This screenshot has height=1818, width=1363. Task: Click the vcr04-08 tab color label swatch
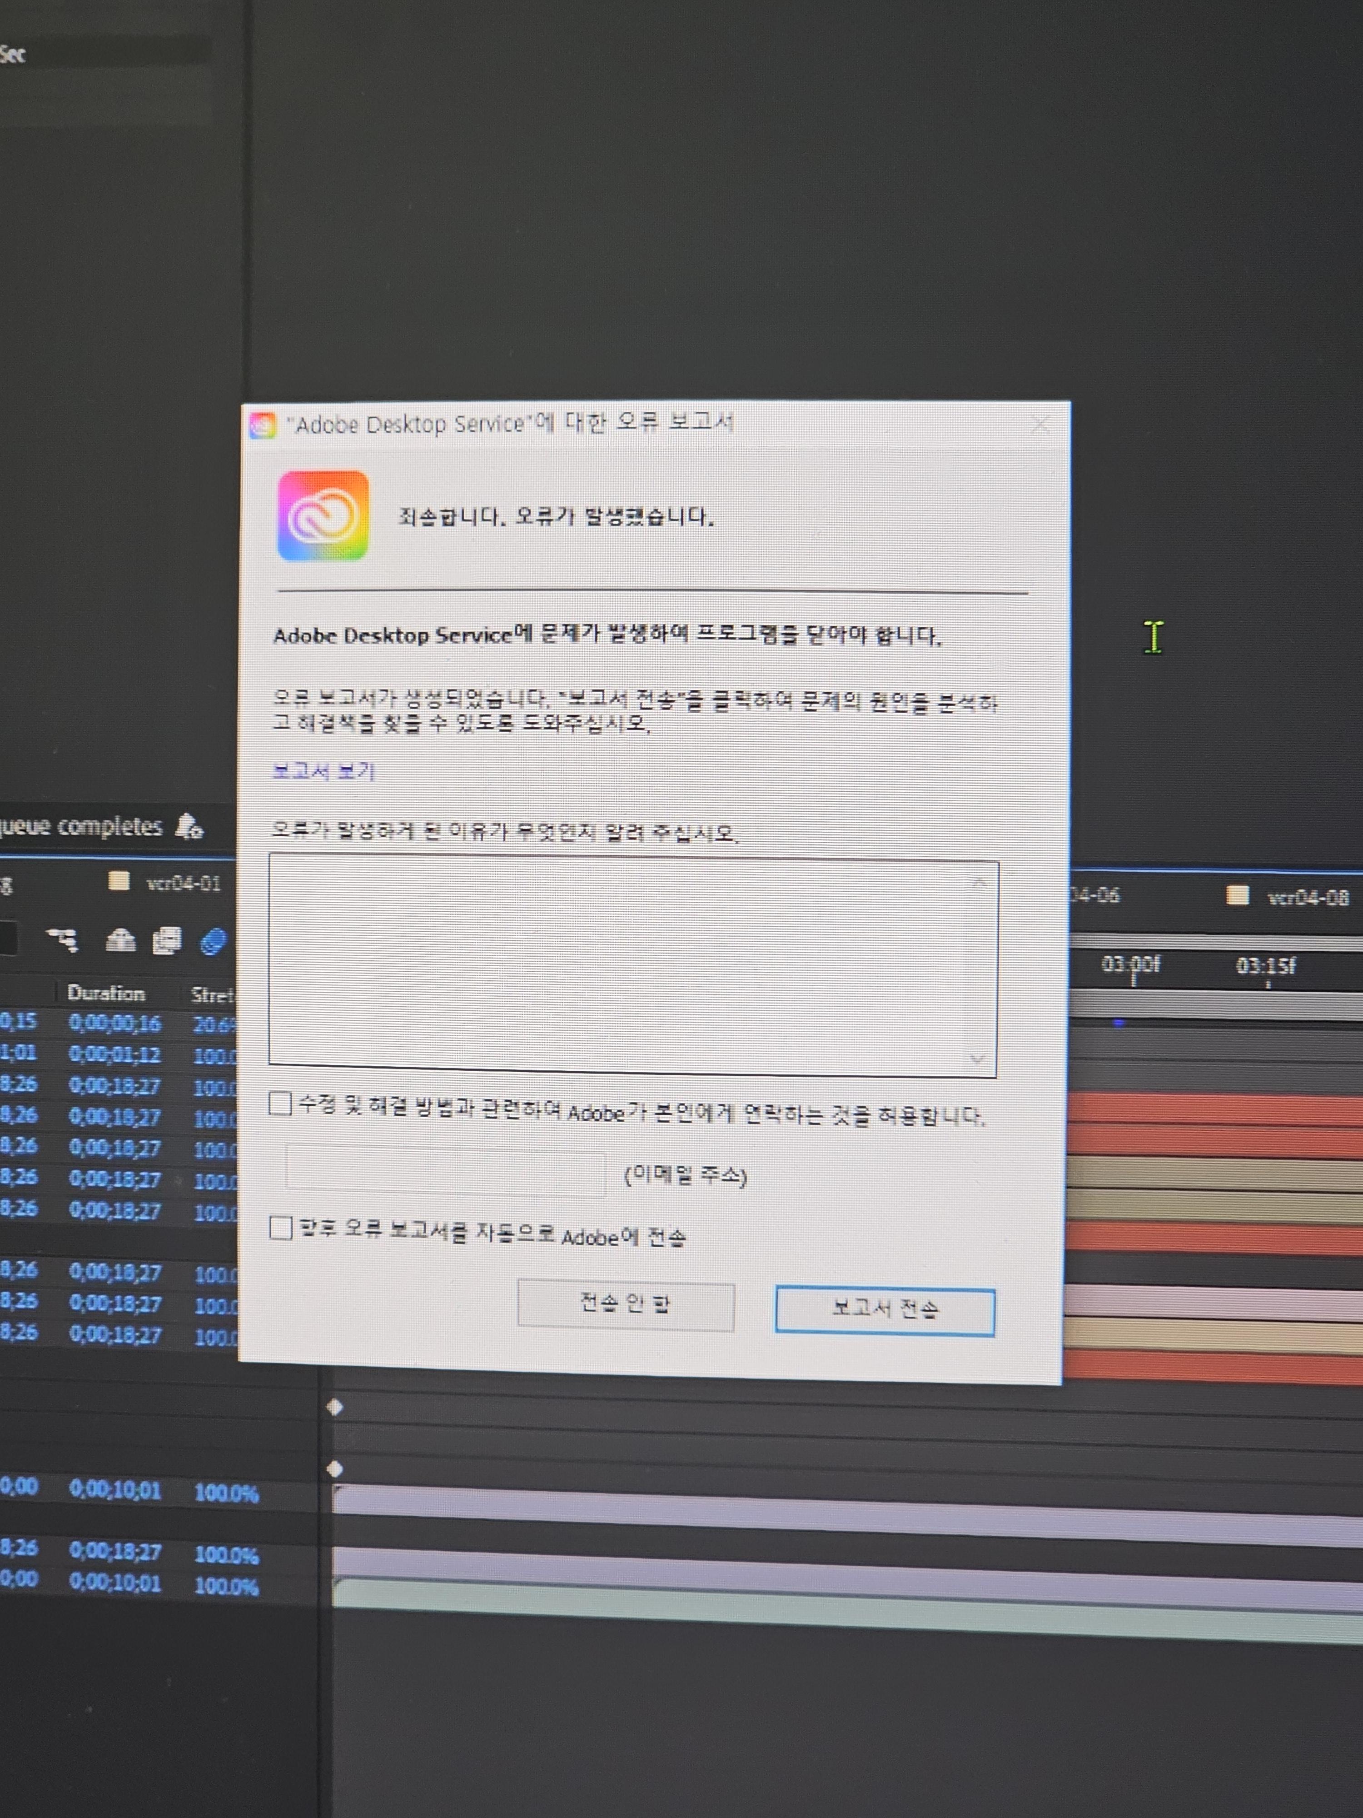click(1237, 895)
